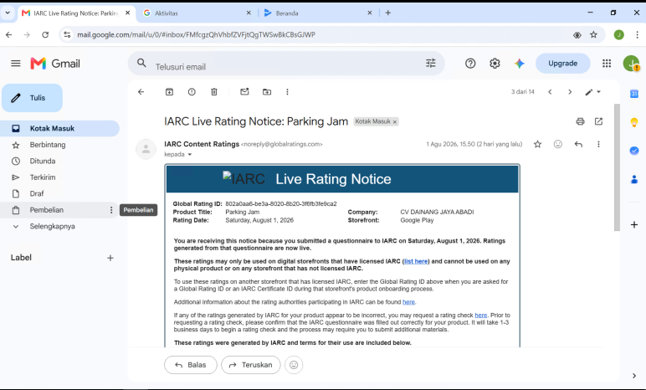The image size is (646, 390).
Task: Click the Gmail logo
Action: pos(55,64)
